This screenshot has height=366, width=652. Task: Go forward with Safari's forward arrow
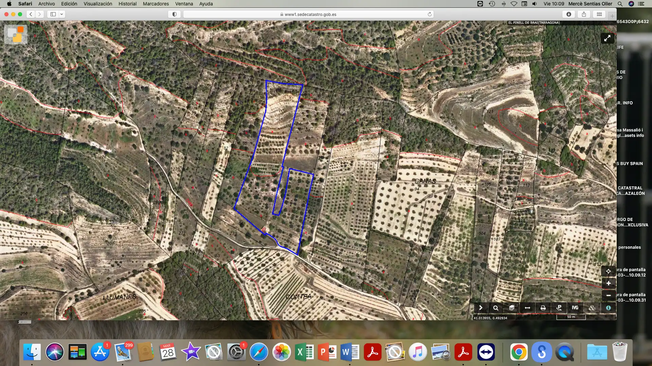pos(40,14)
